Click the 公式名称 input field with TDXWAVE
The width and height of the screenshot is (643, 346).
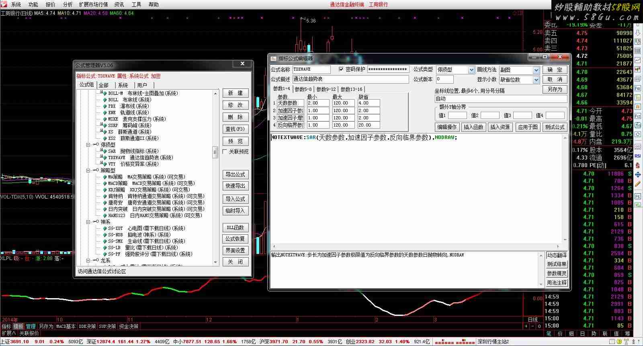[311, 70]
